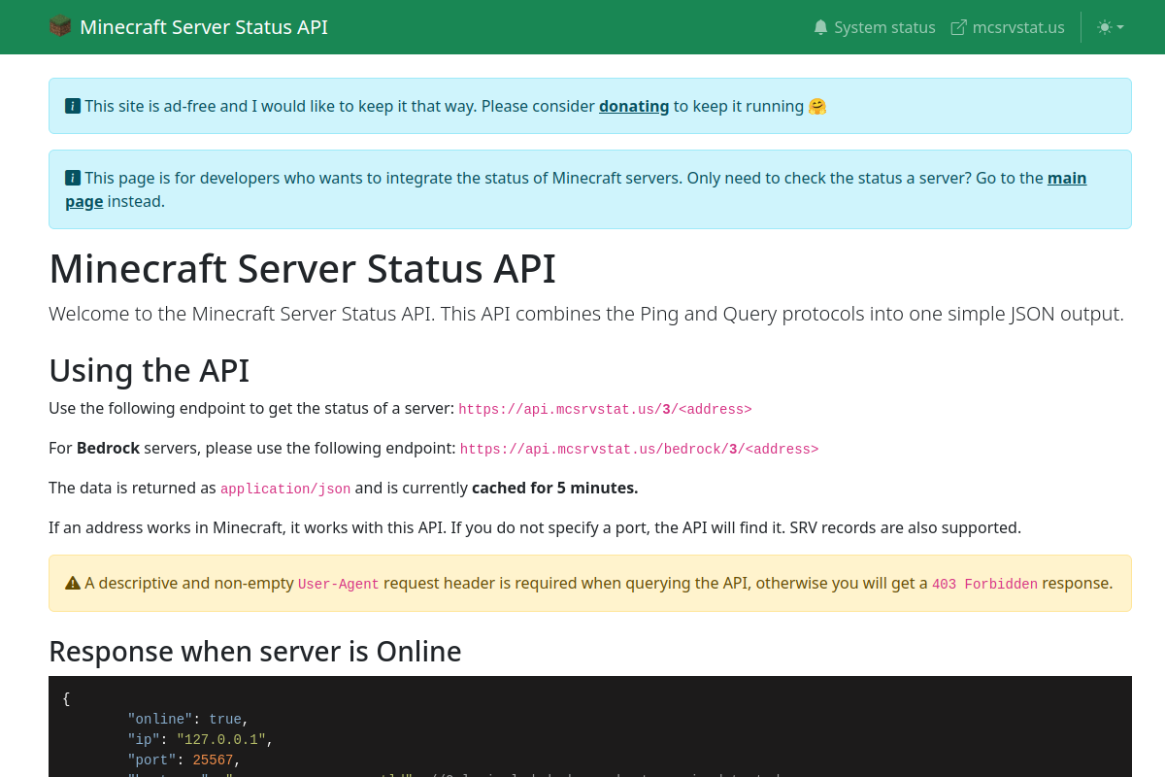The image size is (1165, 777).
Task: Open the System status page
Action: coord(875,27)
